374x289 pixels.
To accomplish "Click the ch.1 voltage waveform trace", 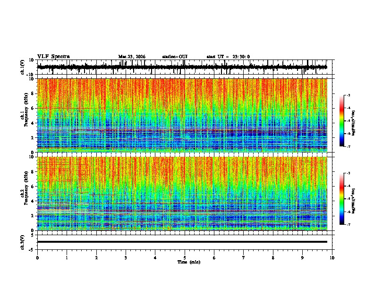I will coord(182,67).
